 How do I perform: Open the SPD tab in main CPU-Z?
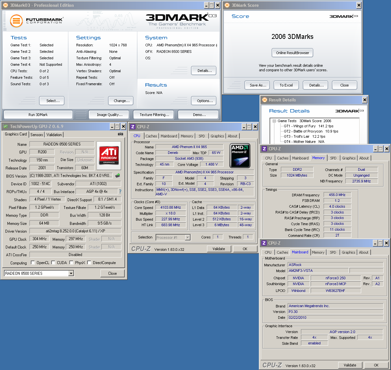[202, 136]
